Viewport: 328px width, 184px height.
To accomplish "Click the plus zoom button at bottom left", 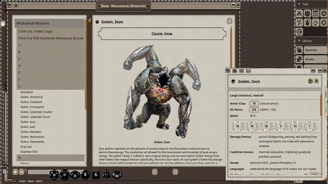I will [15, 172].
